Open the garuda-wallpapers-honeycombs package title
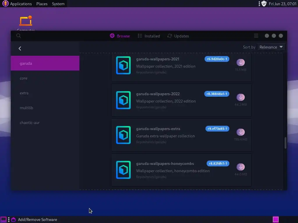The width and height of the screenshot is (298, 223). coord(165,164)
